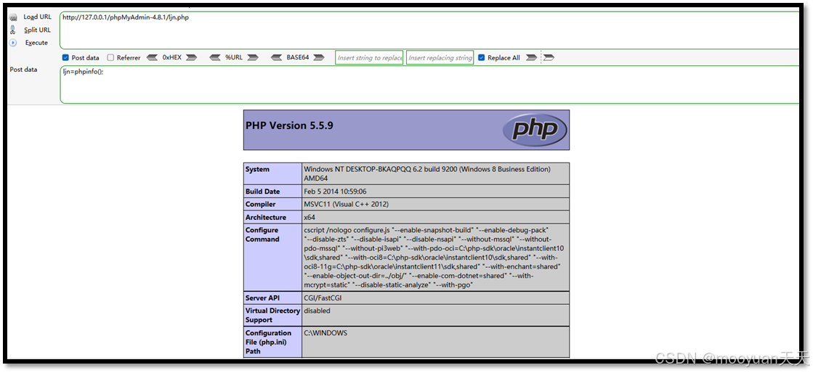The image size is (813, 373).
Task: Click the Configure Command row label
Action: point(262,234)
